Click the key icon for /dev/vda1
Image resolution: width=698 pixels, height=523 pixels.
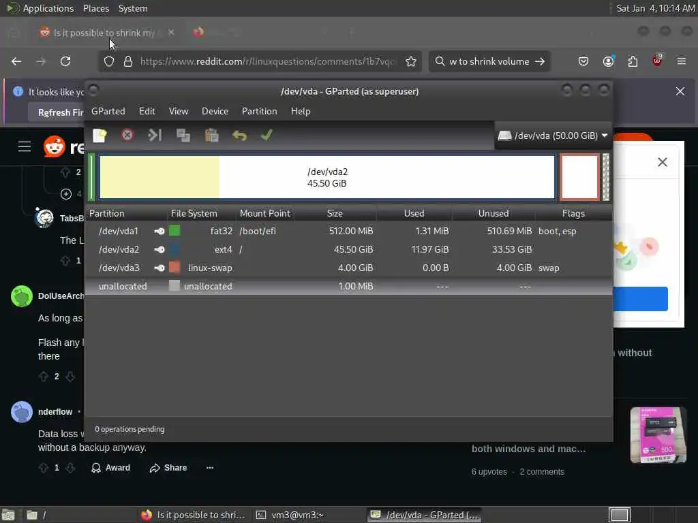tap(160, 232)
